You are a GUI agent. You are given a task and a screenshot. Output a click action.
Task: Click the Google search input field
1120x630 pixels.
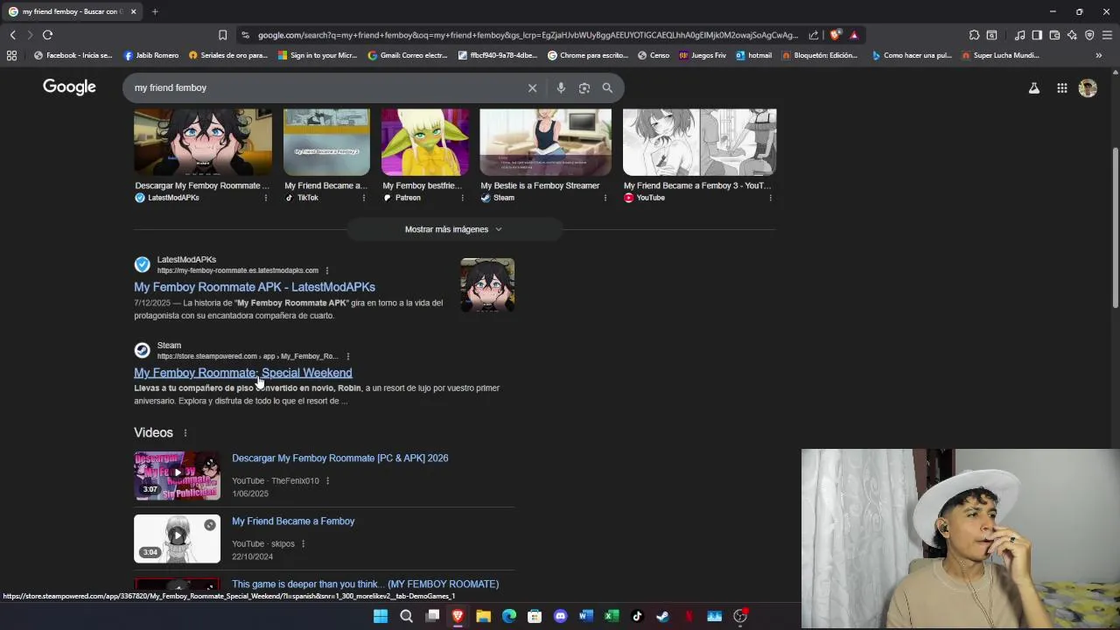click(324, 87)
